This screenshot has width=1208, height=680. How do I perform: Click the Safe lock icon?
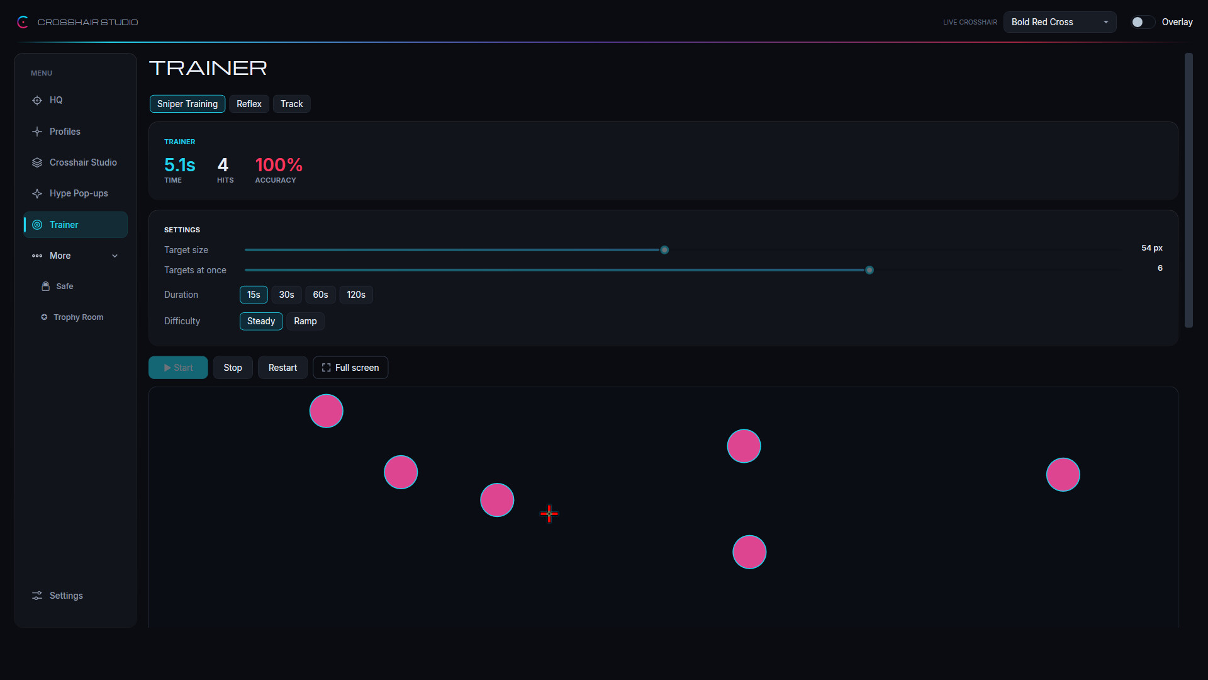coord(45,286)
